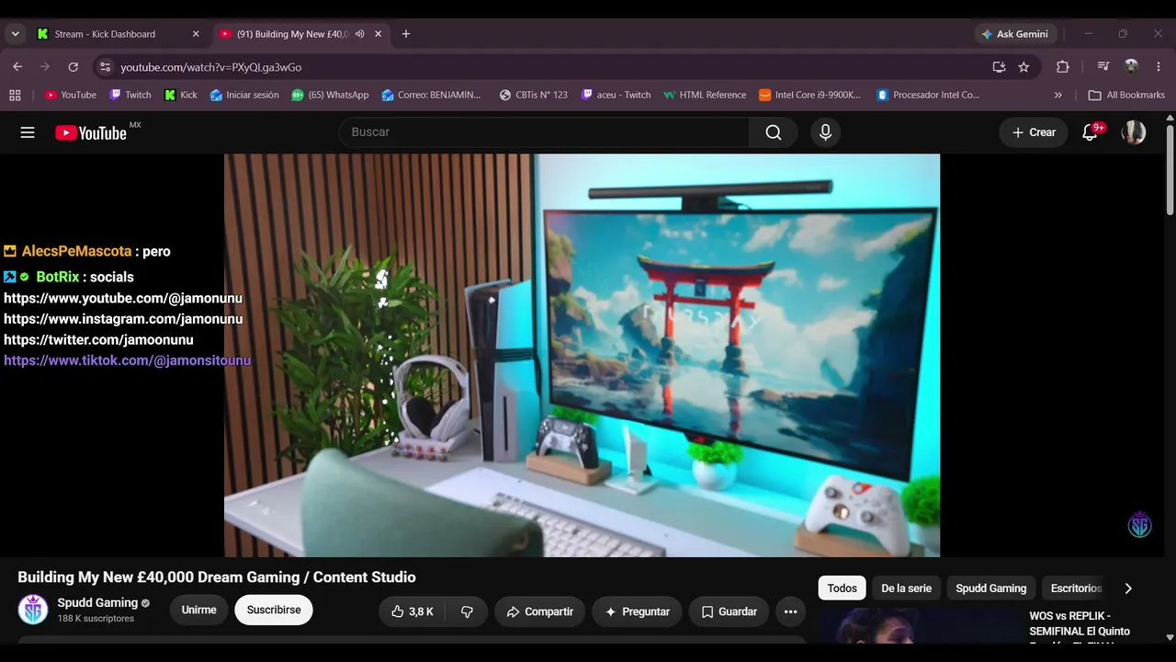This screenshot has height=662, width=1176.
Task: Open the Procesador Intel Co... bookmark
Action: click(x=928, y=95)
